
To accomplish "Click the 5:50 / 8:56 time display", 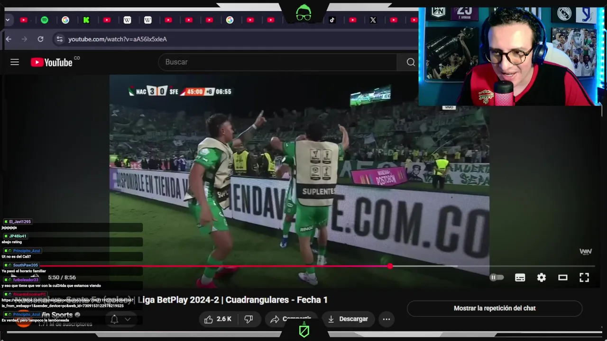I will 62,278.
